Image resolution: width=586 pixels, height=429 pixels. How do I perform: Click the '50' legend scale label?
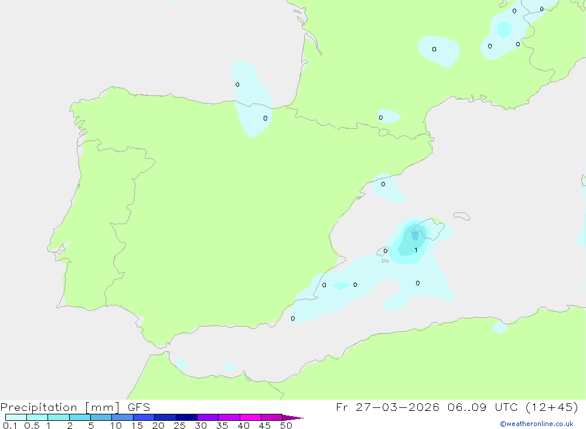287,425
